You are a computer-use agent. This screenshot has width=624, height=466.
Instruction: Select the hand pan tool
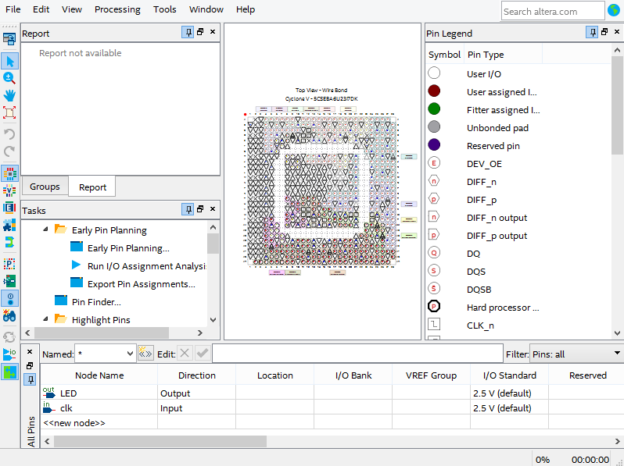9,95
